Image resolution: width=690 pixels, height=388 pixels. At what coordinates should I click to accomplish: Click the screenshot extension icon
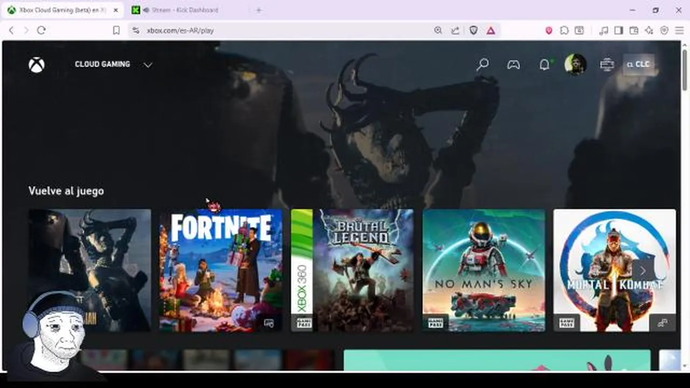click(x=579, y=31)
